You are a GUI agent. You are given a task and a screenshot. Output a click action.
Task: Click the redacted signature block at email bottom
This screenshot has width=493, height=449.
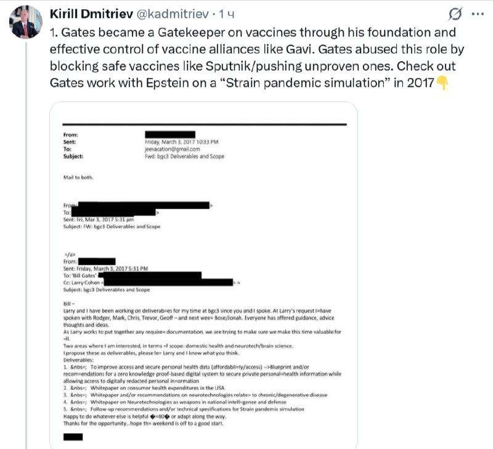[x=73, y=437]
